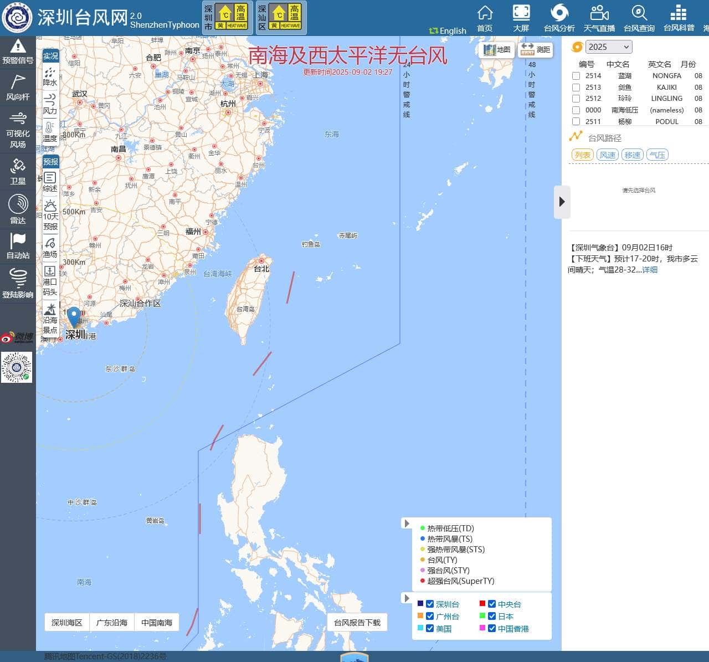Image resolution: width=709 pixels, height=662 pixels.
Task: Select the satellite (卫星) sidebar icon
Action: 18,170
